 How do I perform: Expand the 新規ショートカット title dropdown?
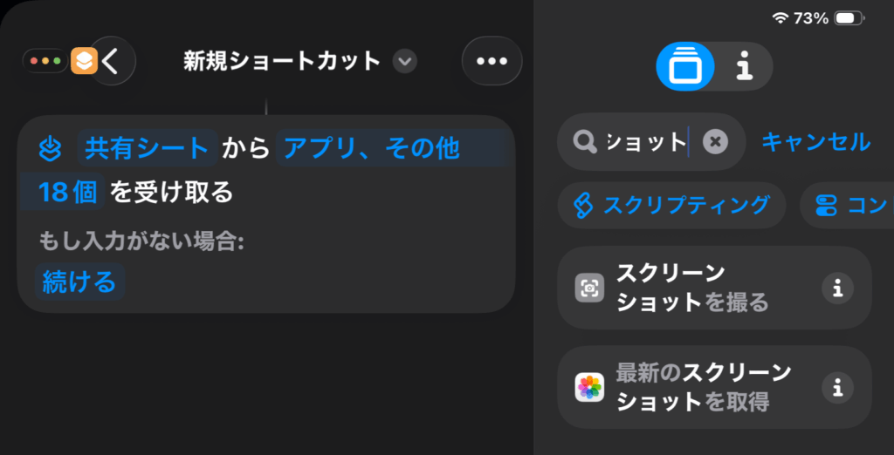click(x=404, y=61)
